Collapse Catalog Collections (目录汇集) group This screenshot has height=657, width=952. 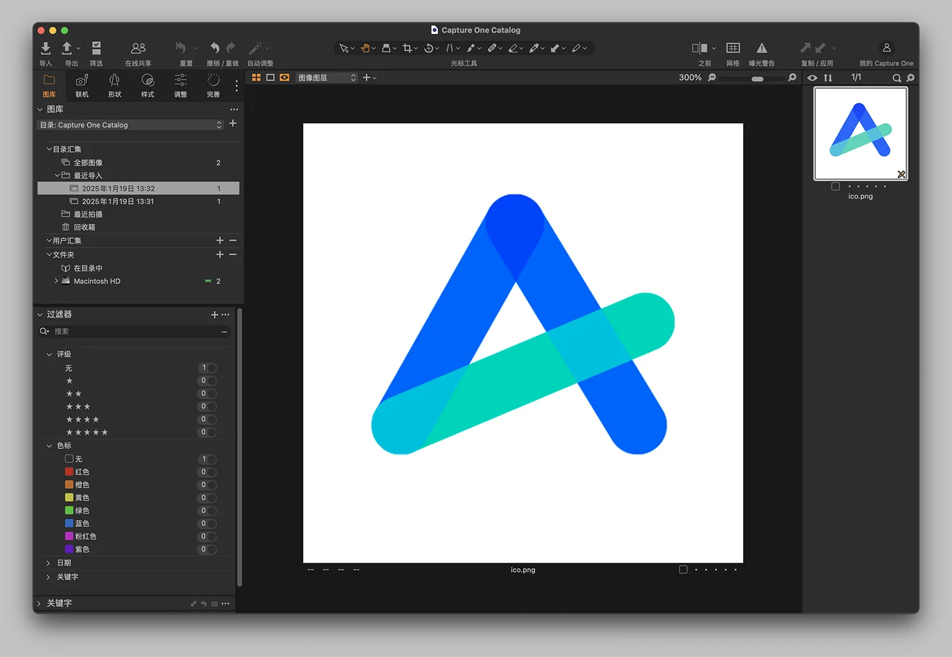pos(49,149)
